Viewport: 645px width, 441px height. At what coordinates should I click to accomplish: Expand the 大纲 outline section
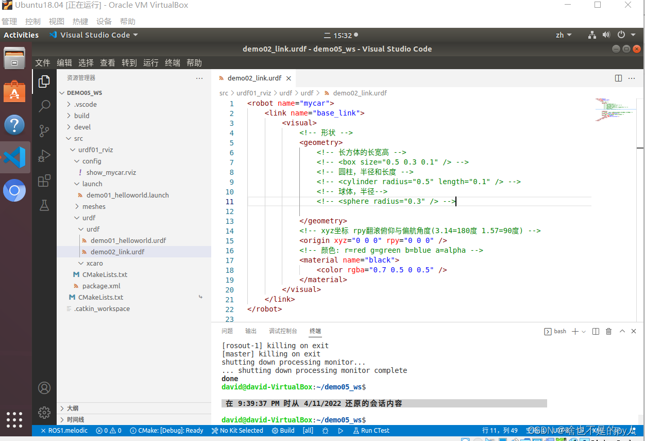134,408
